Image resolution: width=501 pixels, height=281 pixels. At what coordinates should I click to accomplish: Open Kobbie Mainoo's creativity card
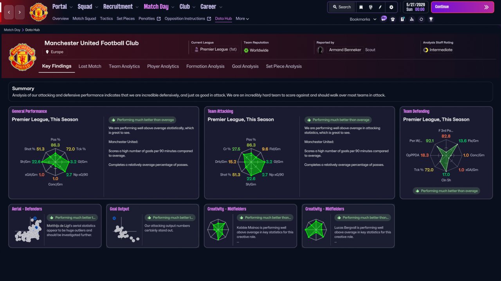coord(250,226)
